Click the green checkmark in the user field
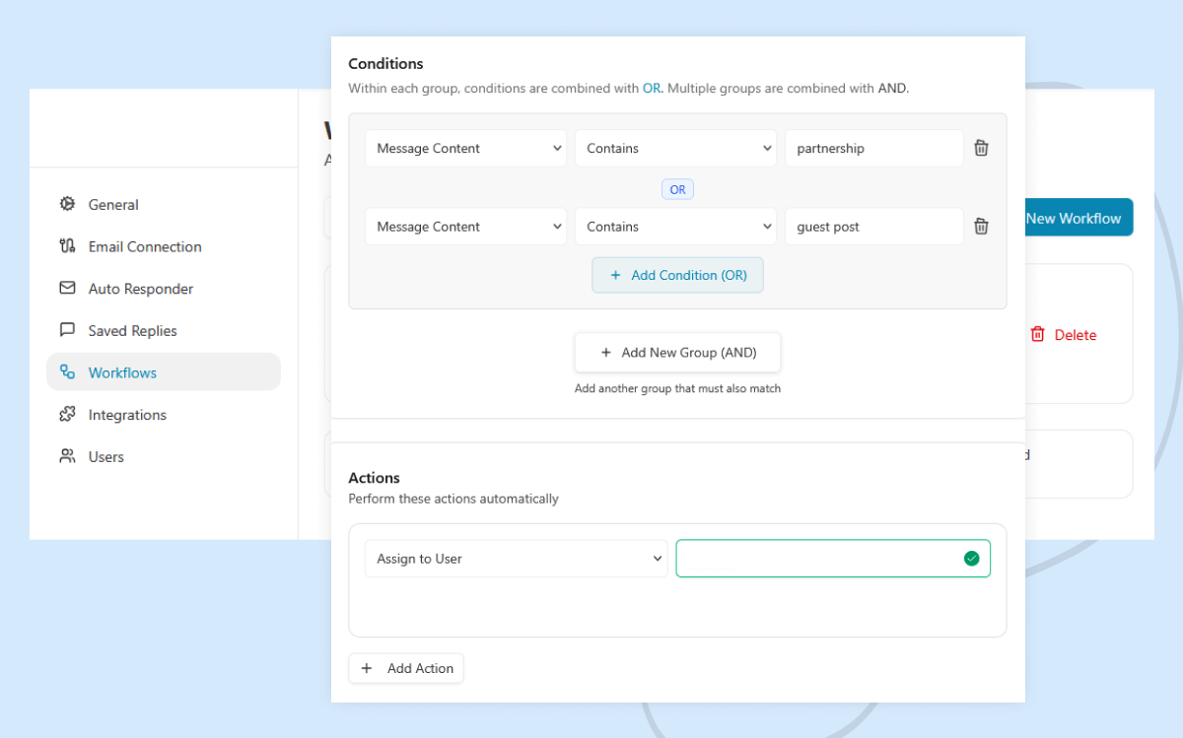 (971, 559)
